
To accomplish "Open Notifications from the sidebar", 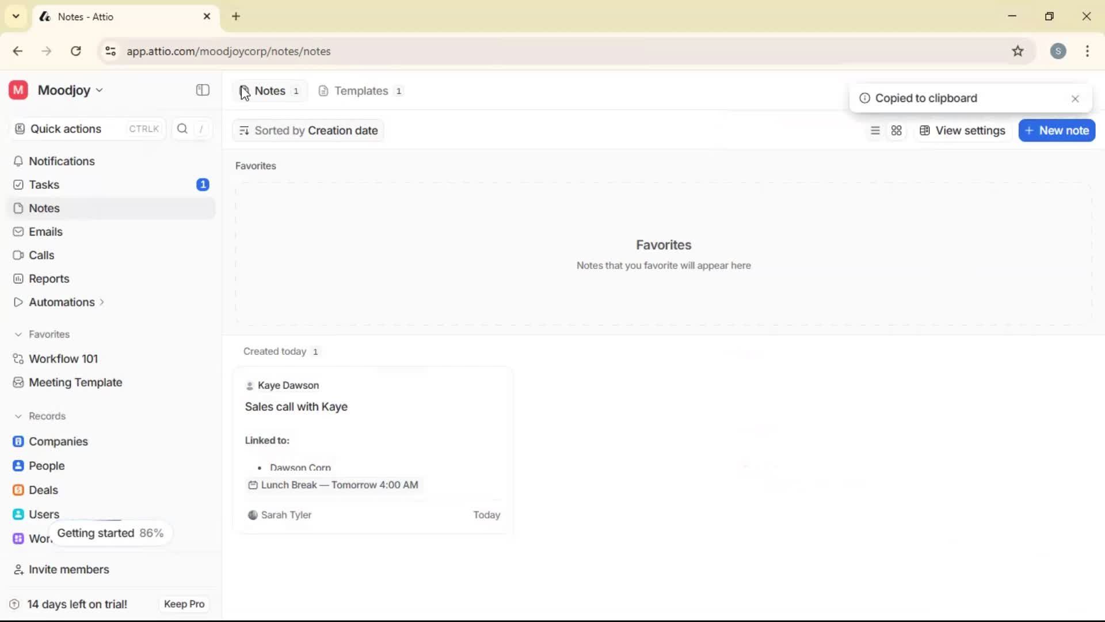I will click(62, 161).
